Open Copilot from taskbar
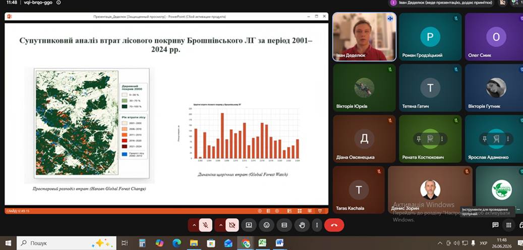This screenshot has height=250, width=523. pyautogui.click(x=159, y=243)
